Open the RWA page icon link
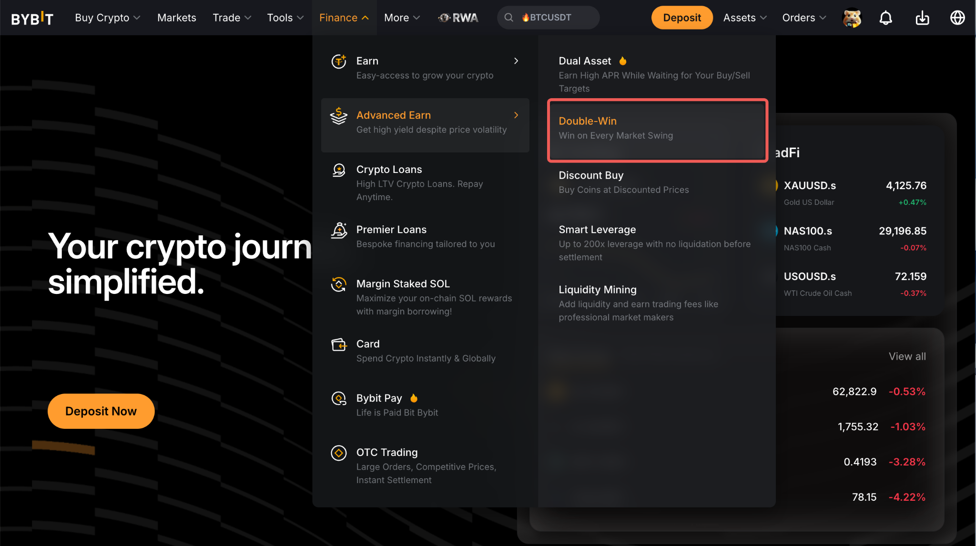This screenshot has width=976, height=546. tap(458, 18)
